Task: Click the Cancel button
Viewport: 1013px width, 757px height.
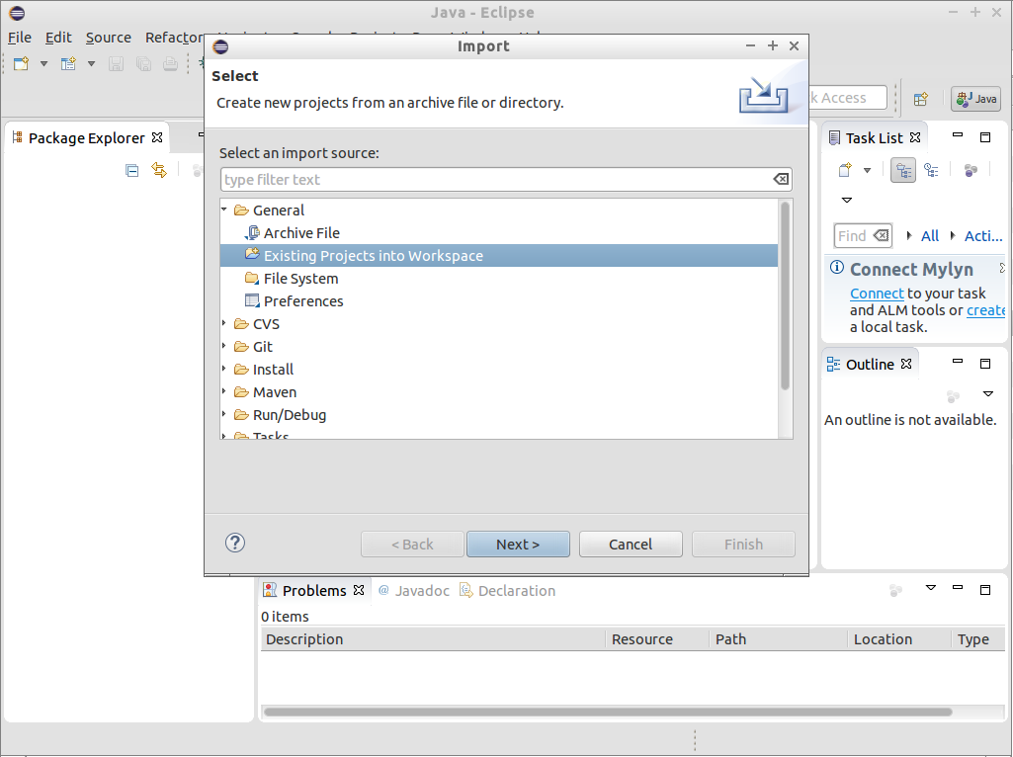Action: pos(631,544)
